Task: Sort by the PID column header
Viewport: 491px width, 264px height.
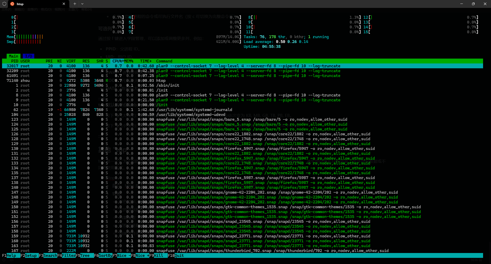Action: tap(15, 61)
